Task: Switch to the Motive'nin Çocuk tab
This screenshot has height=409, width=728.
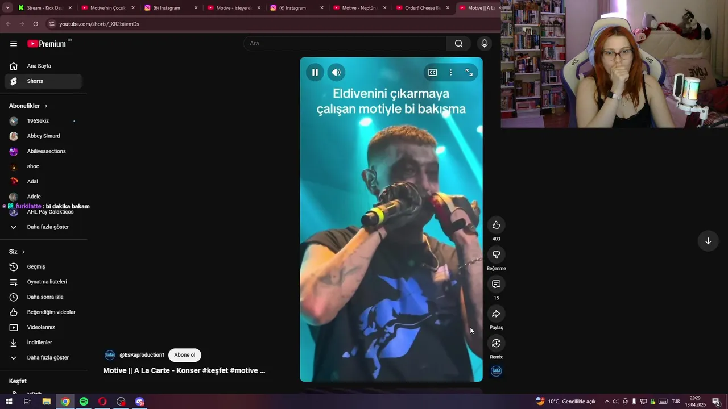Action: pyautogui.click(x=108, y=8)
